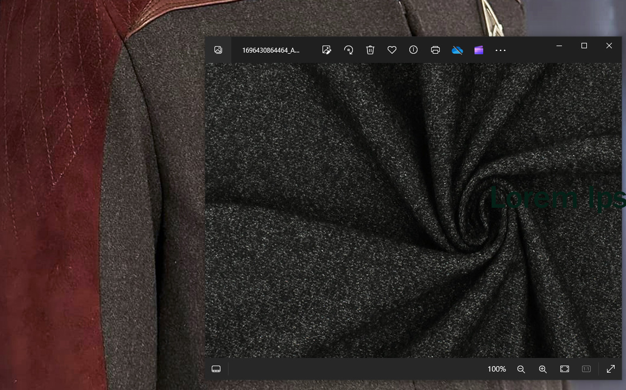This screenshot has height=390, width=626.
Task: Click the actual size 1:1 icon
Action: click(x=586, y=369)
